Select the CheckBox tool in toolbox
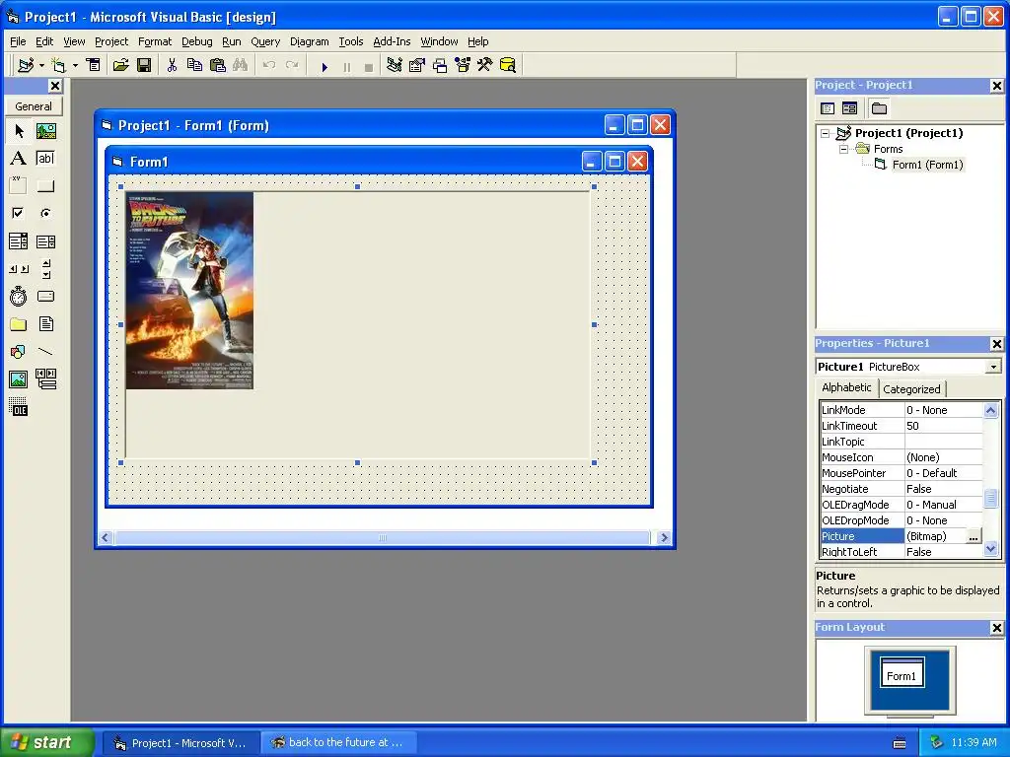Screen dimensions: 1010x757 point(19,213)
